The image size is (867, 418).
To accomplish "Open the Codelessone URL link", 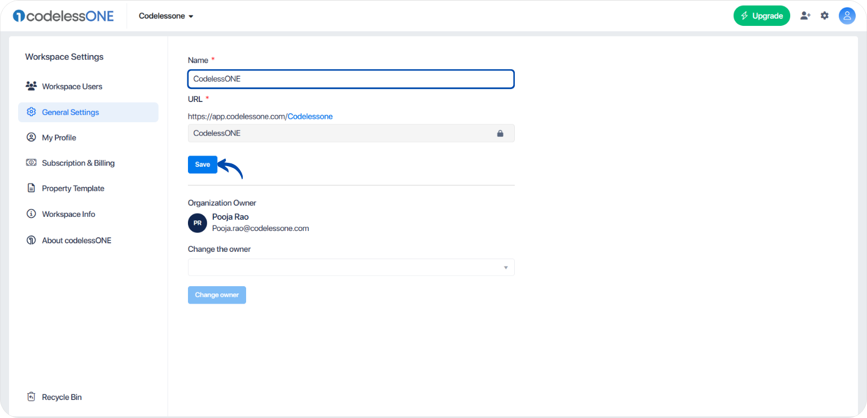I will pos(310,117).
